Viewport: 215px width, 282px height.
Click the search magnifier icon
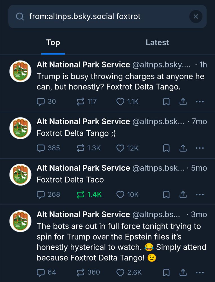[20, 17]
